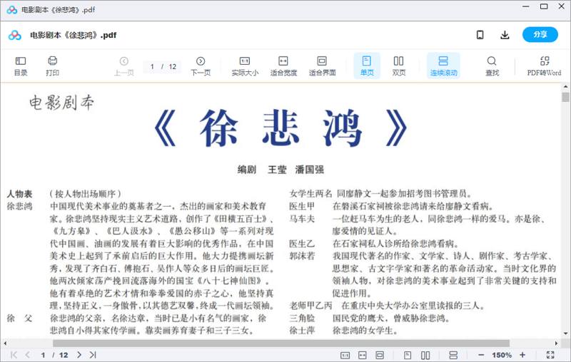Viewport: 571px width, 362px height.
Task: Click the 打印 print icon
Action: click(x=52, y=66)
